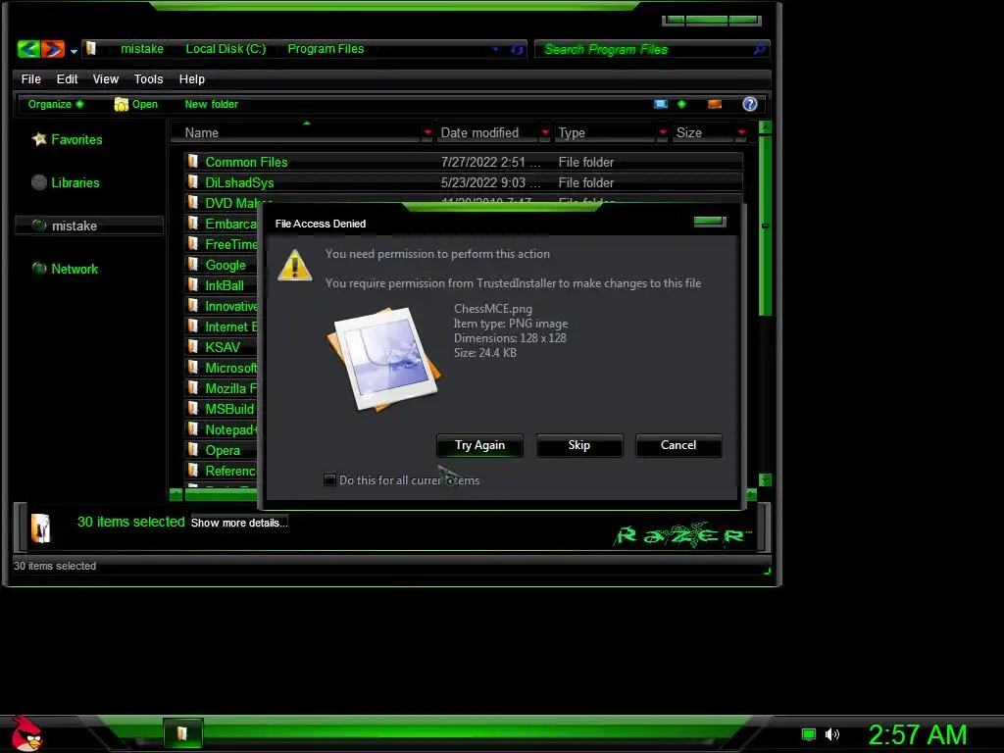Create a New folder from the toolbar

pyautogui.click(x=212, y=104)
